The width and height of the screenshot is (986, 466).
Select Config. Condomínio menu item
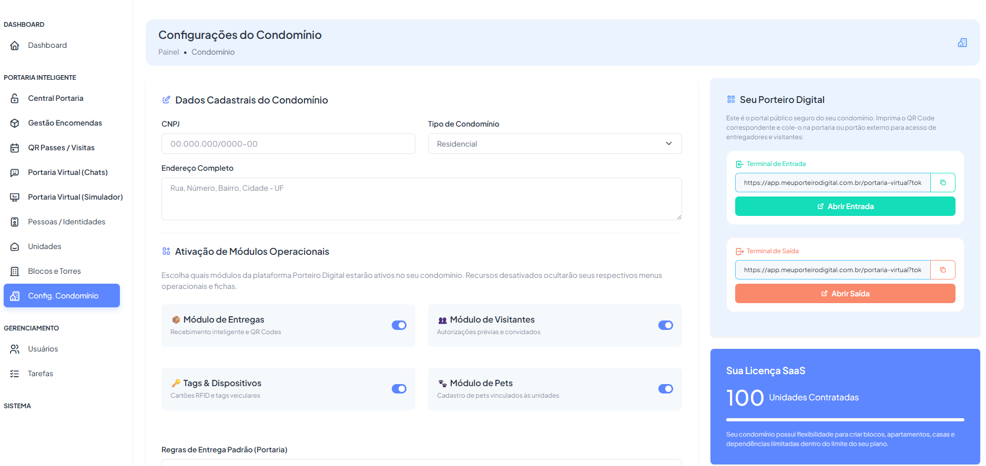click(62, 296)
